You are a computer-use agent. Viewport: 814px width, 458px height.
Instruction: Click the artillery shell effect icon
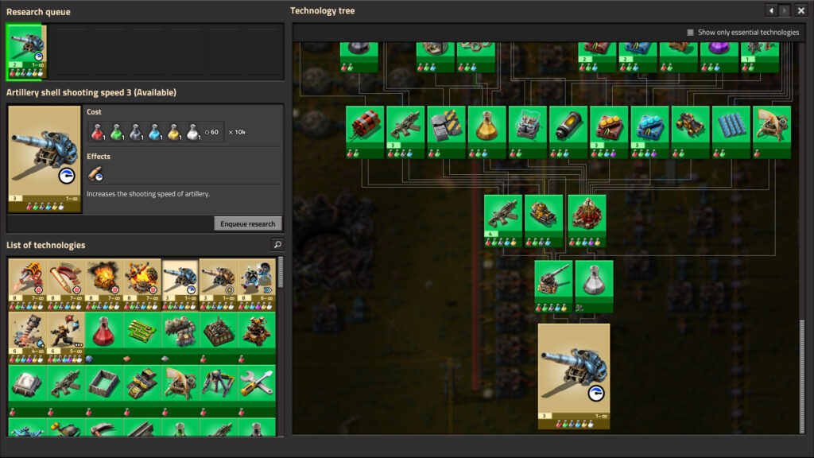pyautogui.click(x=95, y=174)
